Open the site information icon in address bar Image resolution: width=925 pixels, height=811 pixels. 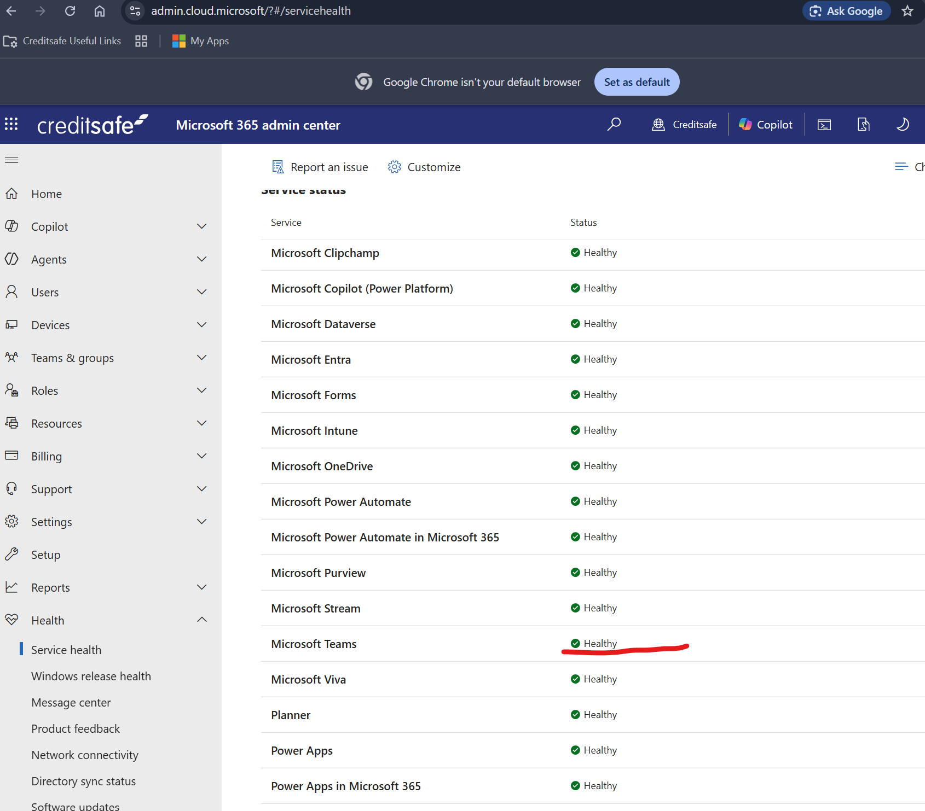pyautogui.click(x=135, y=11)
